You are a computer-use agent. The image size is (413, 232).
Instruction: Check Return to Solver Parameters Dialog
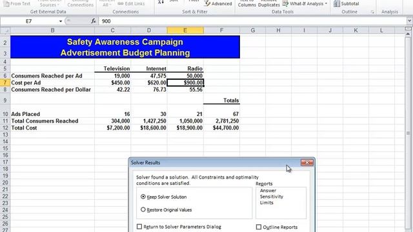pos(139,226)
